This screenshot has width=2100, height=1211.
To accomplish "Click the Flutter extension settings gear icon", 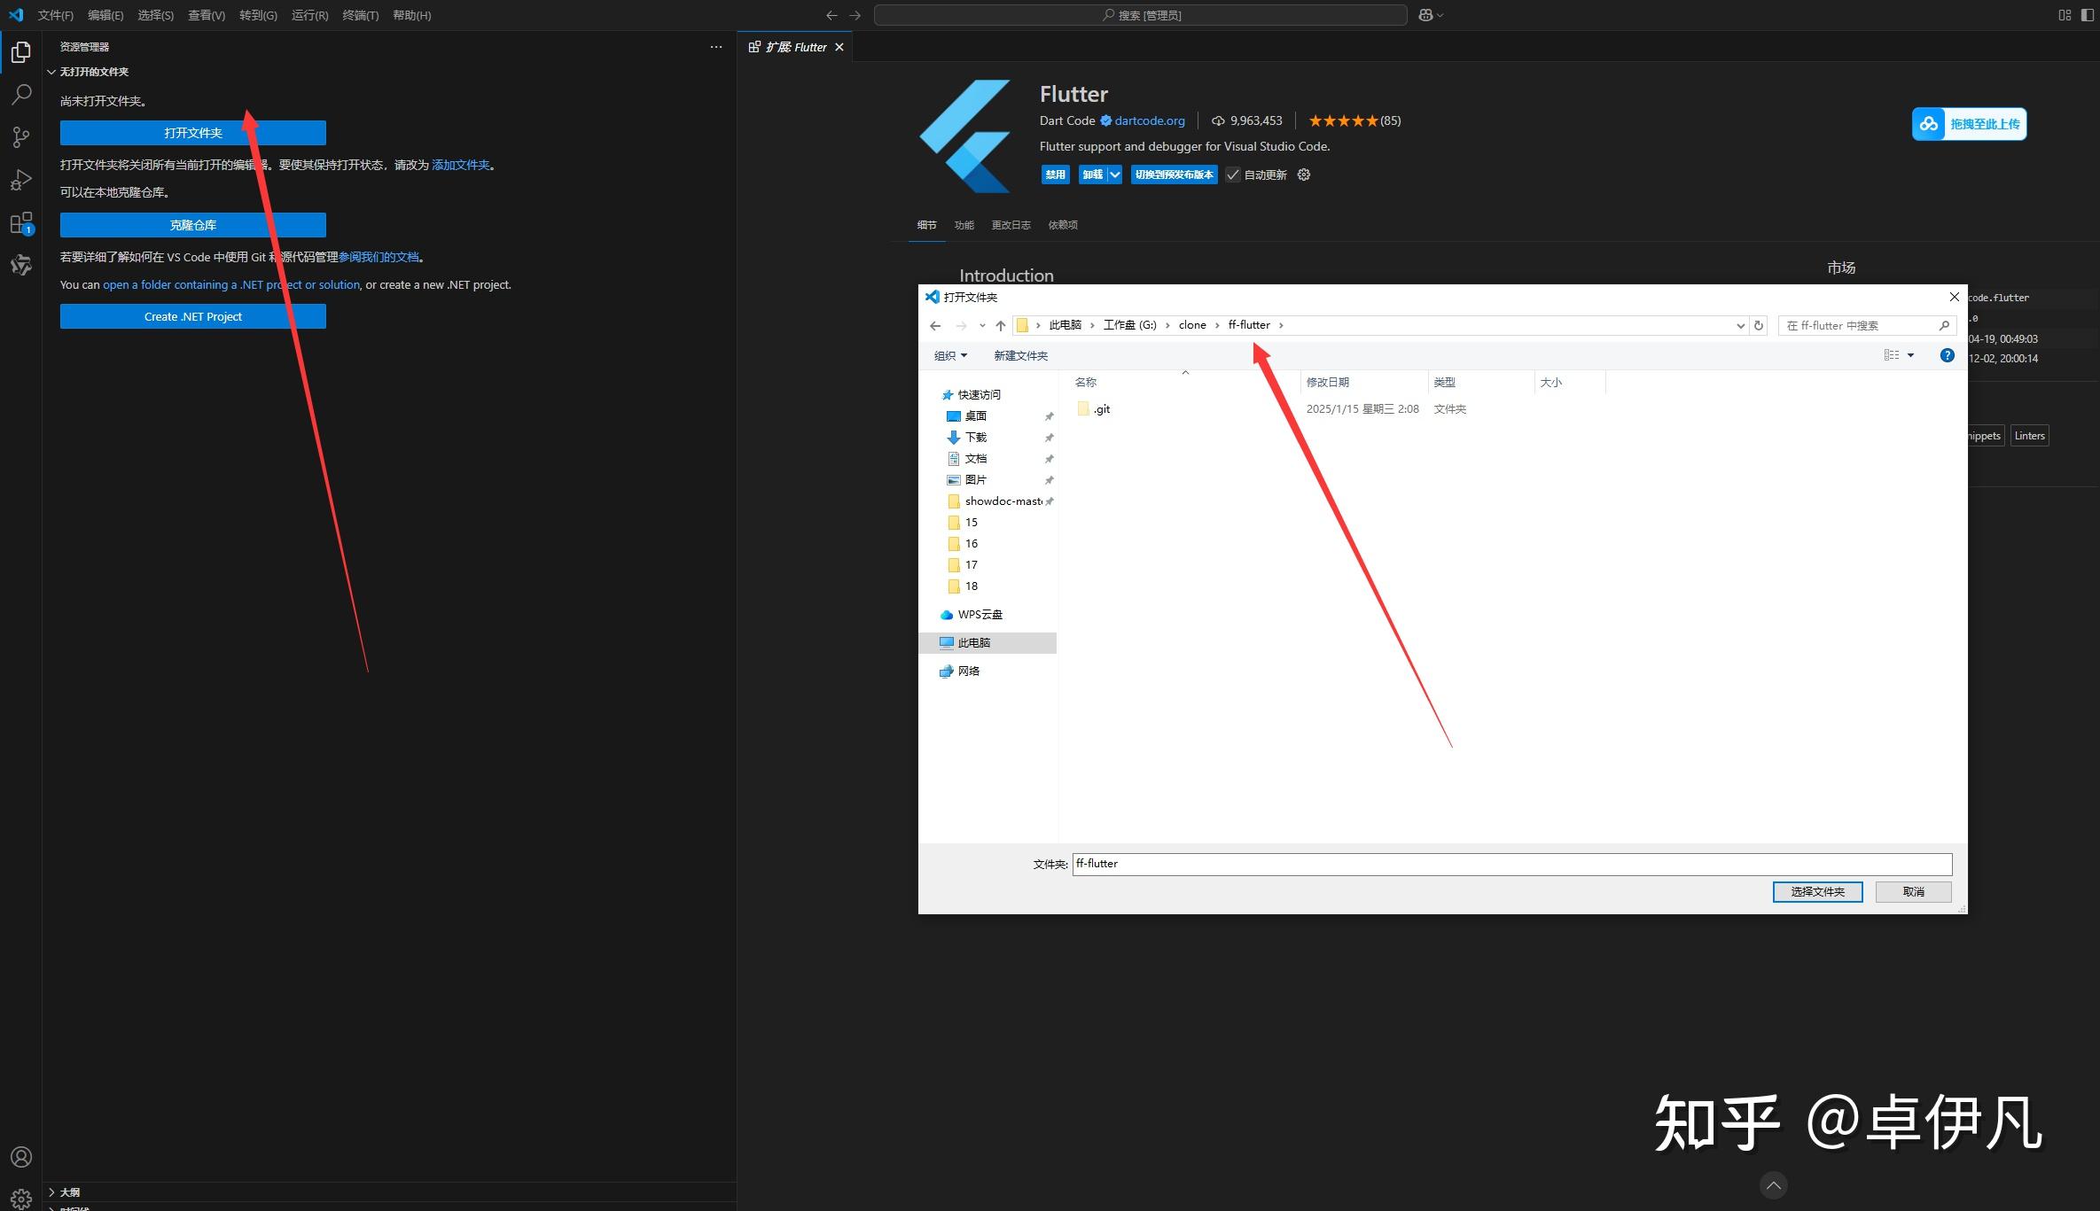I will tap(1303, 175).
